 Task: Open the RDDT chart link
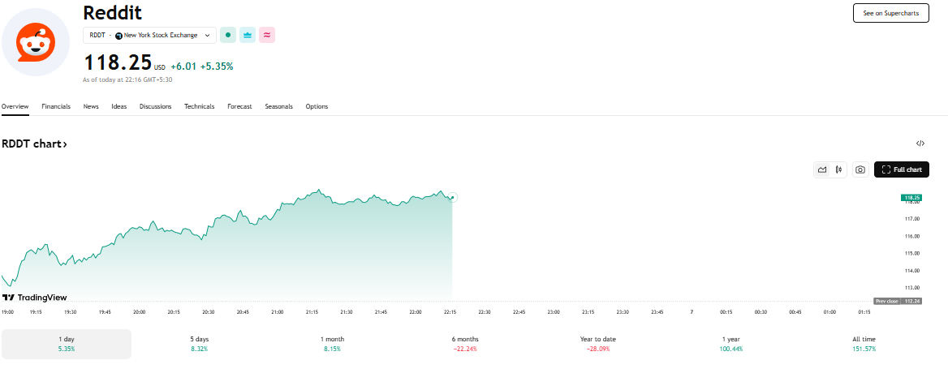point(34,144)
